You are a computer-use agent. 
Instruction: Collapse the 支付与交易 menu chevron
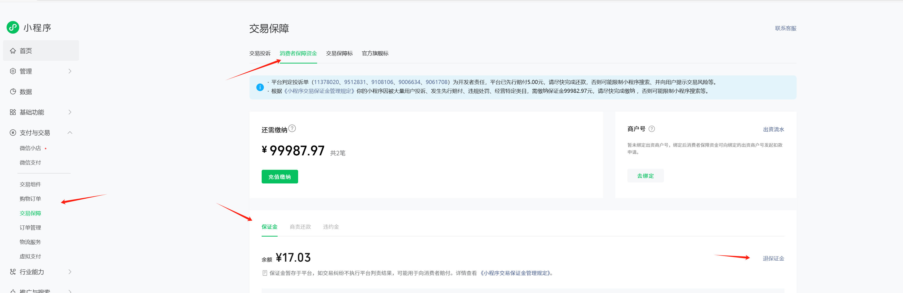coord(70,133)
